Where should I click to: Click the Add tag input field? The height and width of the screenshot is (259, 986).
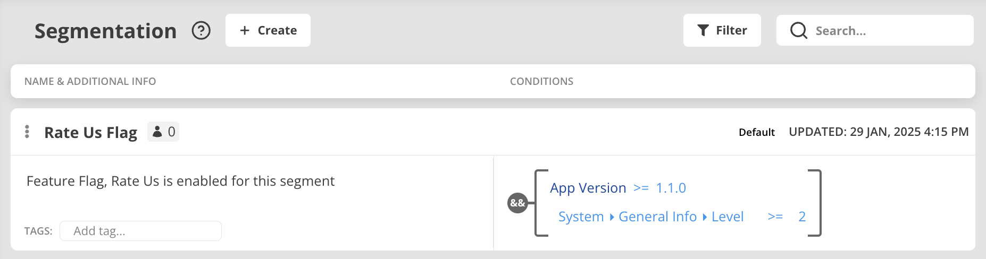[140, 231]
